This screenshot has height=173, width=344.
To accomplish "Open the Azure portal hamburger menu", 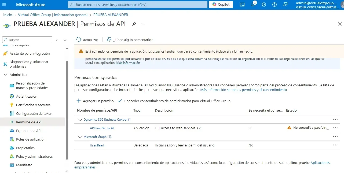I will click(5, 5).
